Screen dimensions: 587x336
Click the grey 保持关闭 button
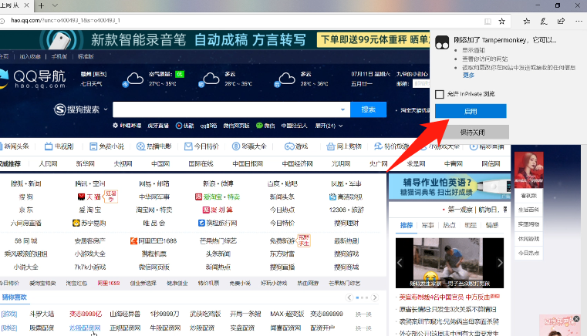[472, 132]
